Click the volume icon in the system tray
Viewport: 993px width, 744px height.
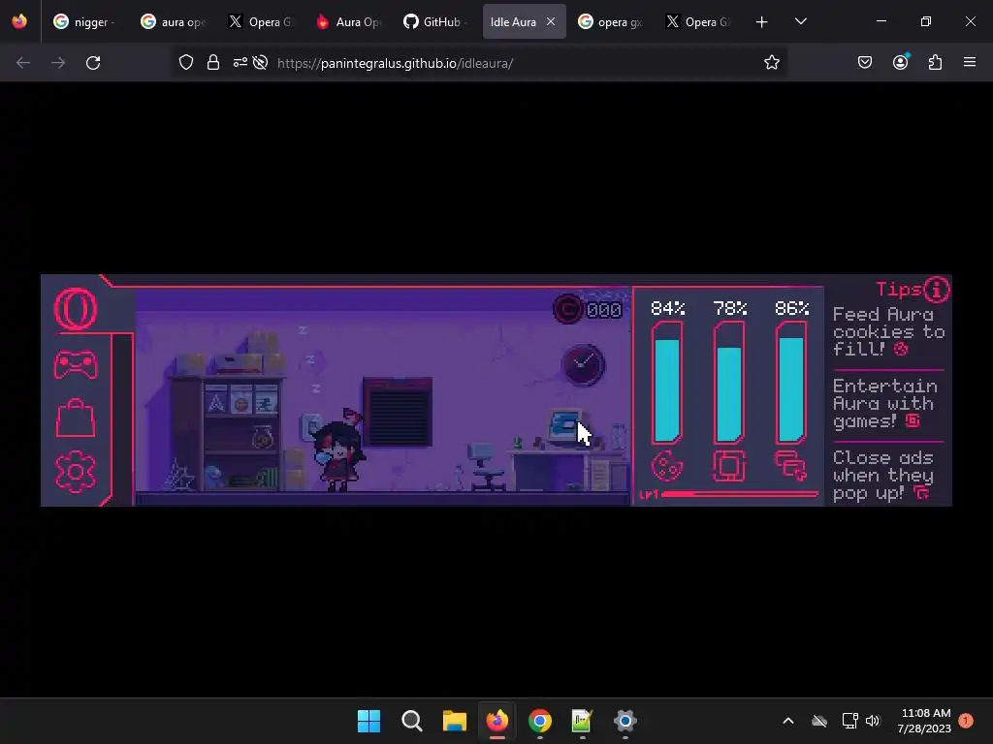pyautogui.click(x=873, y=721)
